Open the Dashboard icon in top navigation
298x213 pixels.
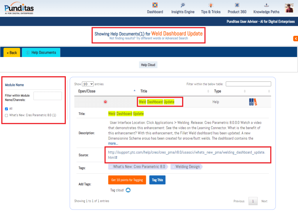coord(155,5)
